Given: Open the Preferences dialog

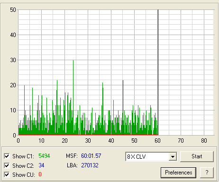Looking at the screenshot, I should click(x=178, y=173).
